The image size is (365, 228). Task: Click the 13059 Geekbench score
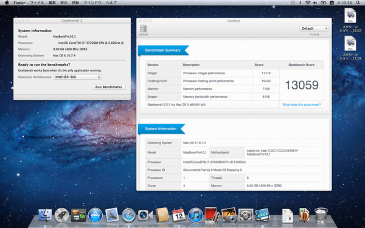pos(302,85)
